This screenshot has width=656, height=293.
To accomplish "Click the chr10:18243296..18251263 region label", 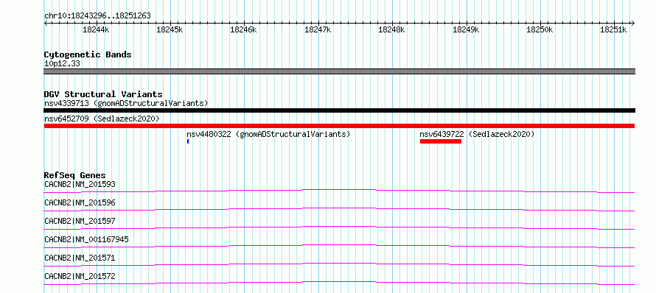I will point(97,16).
